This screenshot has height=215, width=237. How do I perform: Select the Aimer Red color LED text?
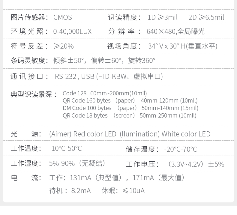(83, 134)
